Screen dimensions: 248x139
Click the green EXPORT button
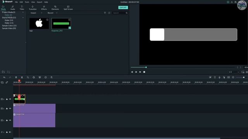point(123,7)
